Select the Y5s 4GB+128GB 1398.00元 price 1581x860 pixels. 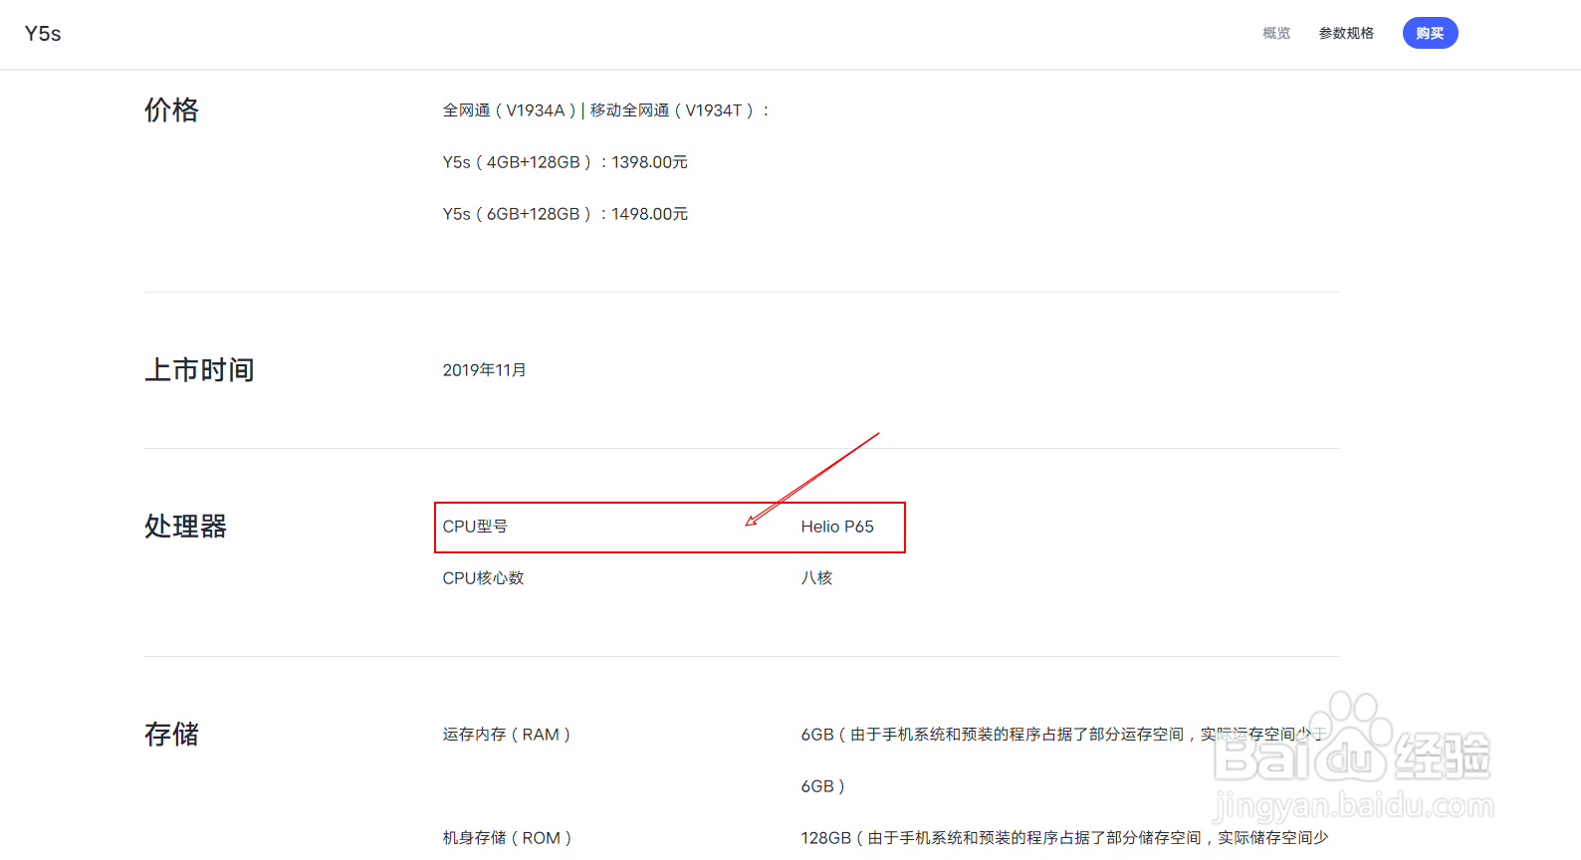(565, 162)
